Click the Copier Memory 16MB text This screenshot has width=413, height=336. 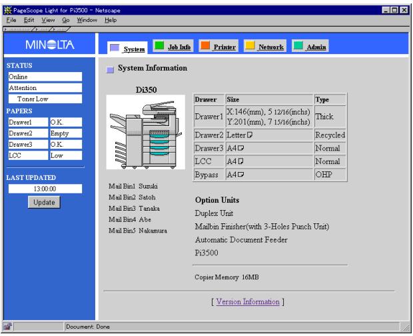tap(226, 277)
